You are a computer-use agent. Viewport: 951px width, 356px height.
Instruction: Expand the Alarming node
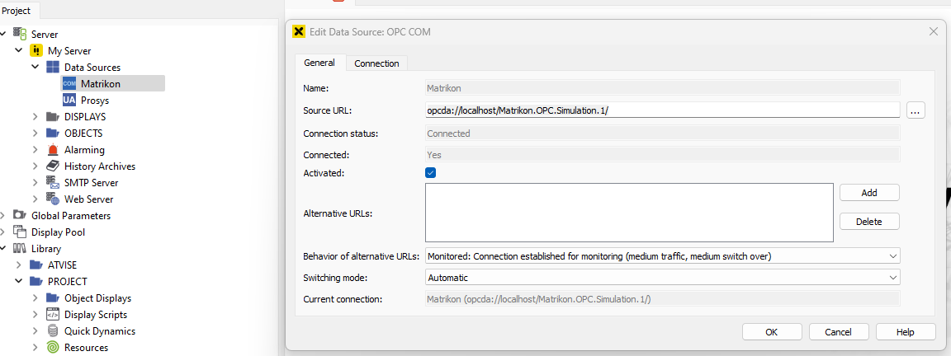35,149
